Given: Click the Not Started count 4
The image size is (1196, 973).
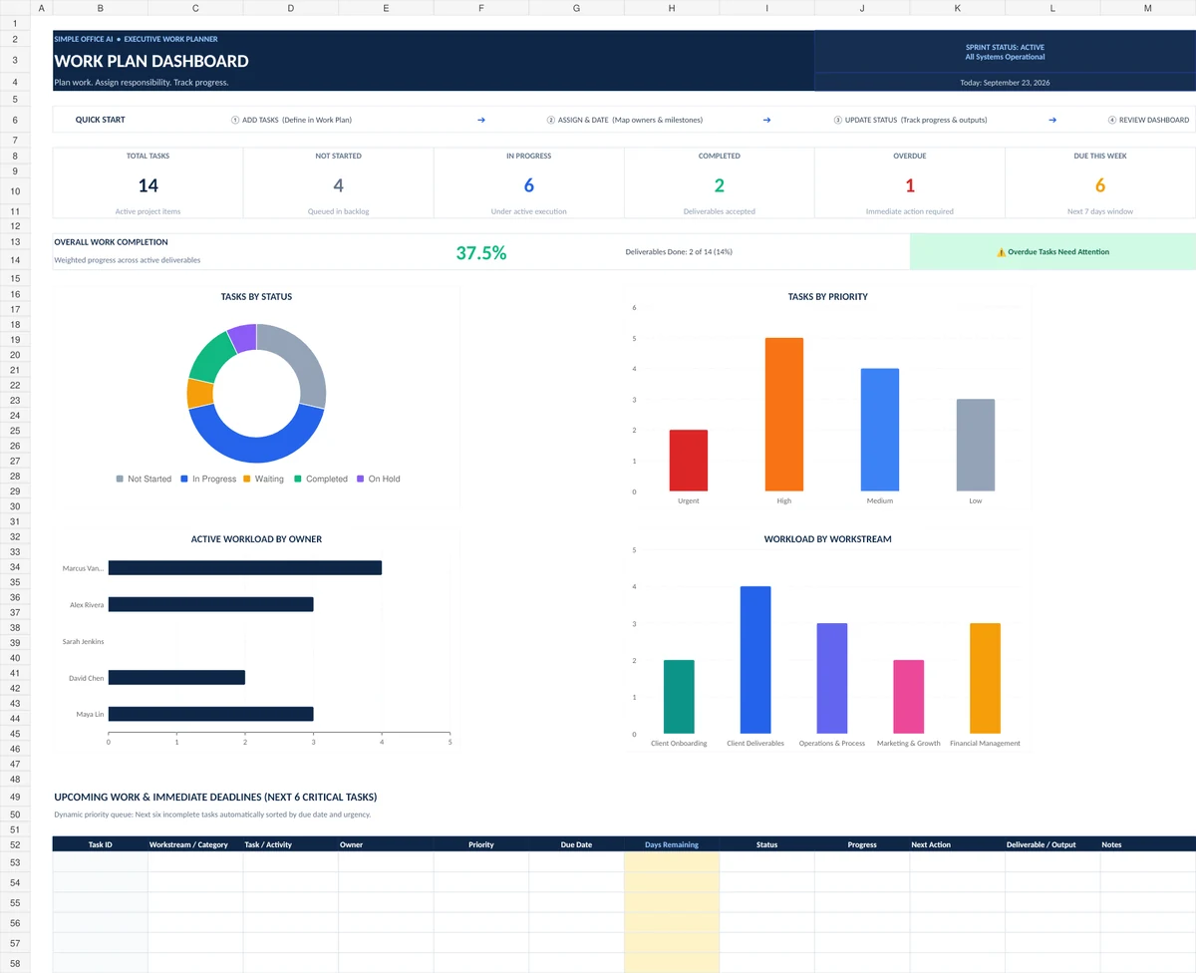Looking at the screenshot, I should tap(339, 185).
